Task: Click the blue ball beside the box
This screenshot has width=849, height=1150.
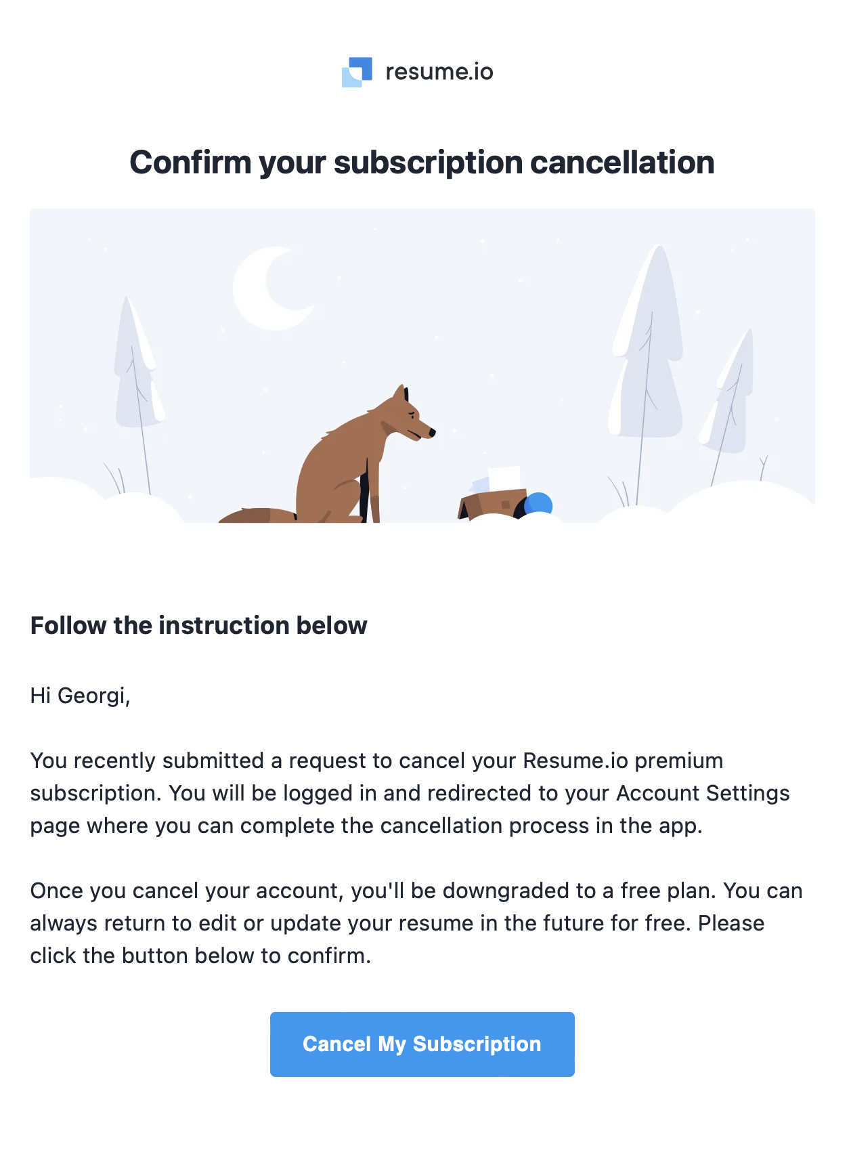Action: 540,505
